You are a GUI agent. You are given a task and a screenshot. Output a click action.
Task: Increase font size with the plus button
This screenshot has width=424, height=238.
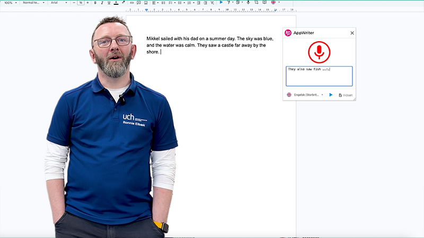point(88,3)
